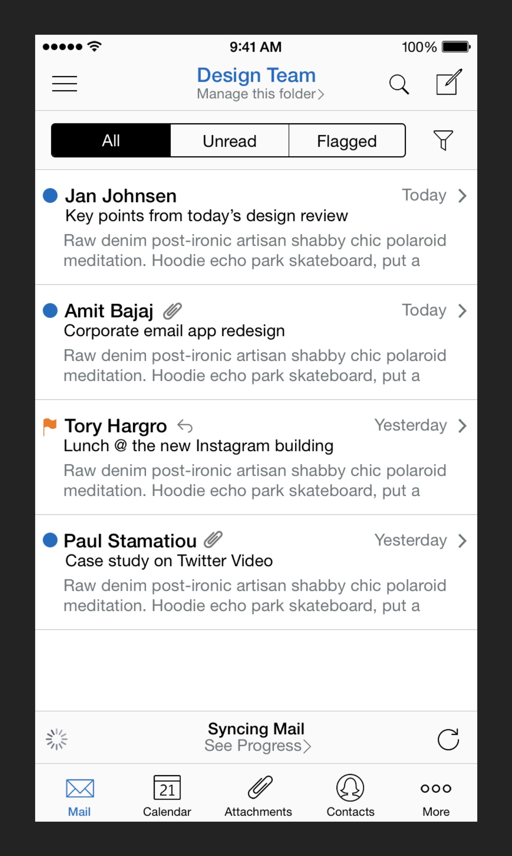Screen dimensions: 512x856
Task: Expand Jan Johnsen email with chevron
Action: pos(462,196)
